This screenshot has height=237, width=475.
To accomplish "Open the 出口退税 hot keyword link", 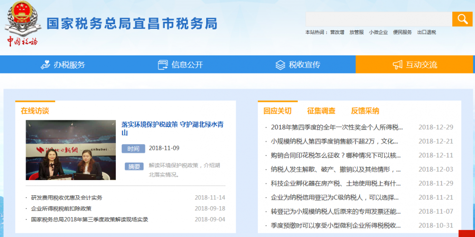I will [x=427, y=32].
